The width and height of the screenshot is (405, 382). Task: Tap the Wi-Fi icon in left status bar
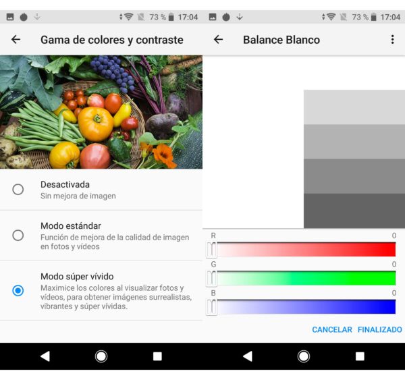[x=128, y=17]
